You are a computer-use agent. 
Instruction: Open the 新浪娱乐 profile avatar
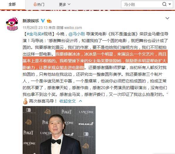pos(12,24)
